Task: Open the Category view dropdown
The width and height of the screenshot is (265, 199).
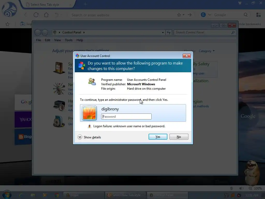Action: click(x=207, y=51)
